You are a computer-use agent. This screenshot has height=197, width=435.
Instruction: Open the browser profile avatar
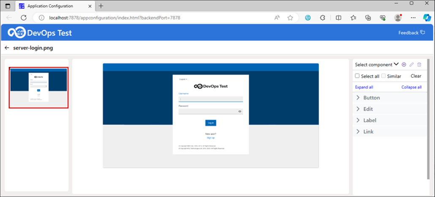[398, 18]
